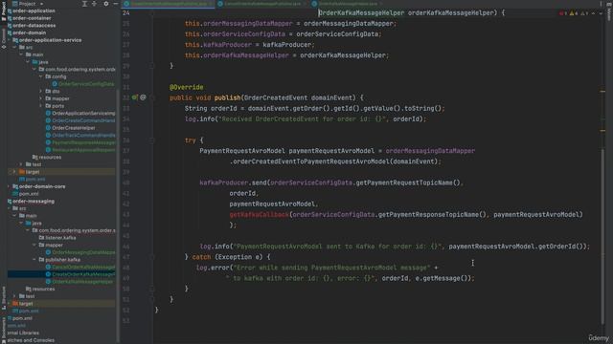The height and width of the screenshot is (344, 613).
Task: Select listener.kafka package
Action: point(57,238)
